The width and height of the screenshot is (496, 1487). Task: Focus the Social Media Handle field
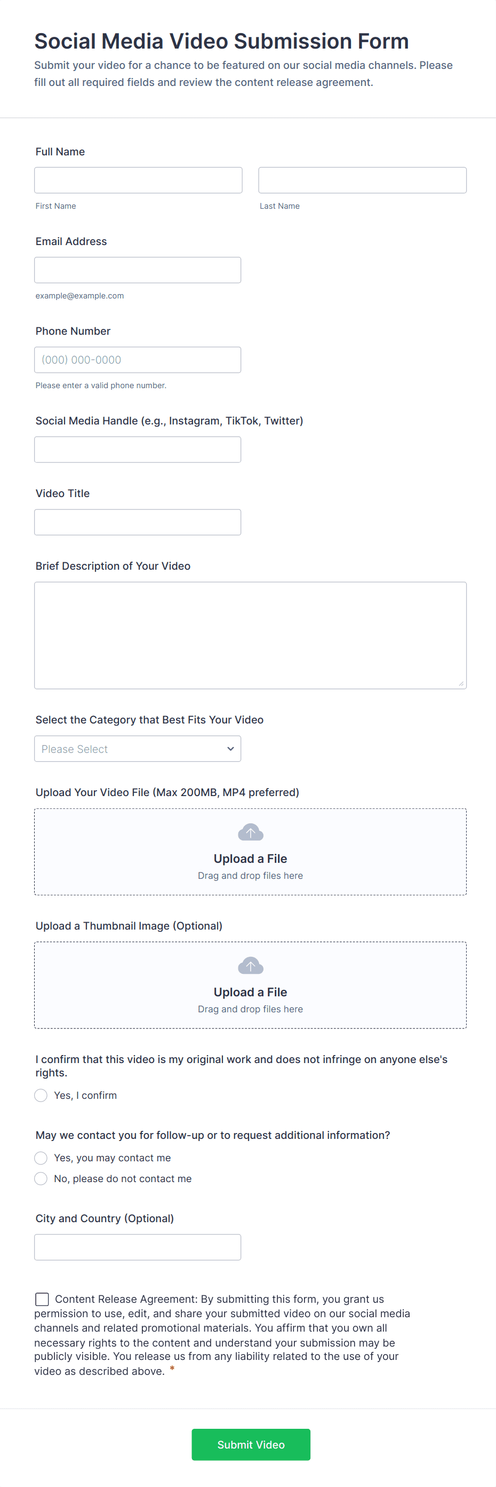coord(137,449)
